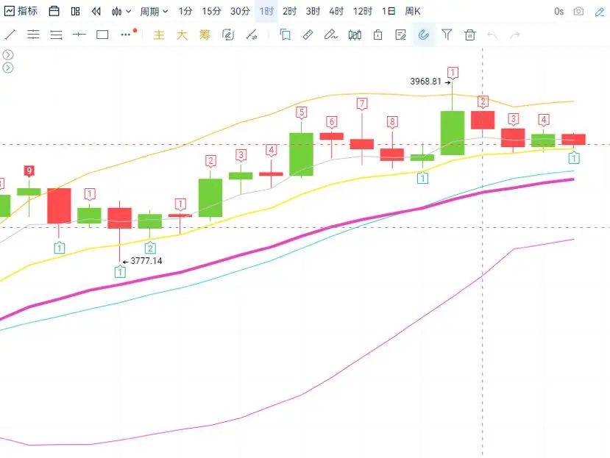The image size is (610, 458).
Task: Click the redo arrow
Action: [515, 36]
